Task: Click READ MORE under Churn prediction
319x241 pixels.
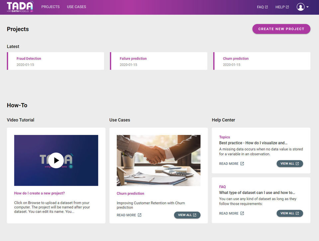Action: coord(129,215)
